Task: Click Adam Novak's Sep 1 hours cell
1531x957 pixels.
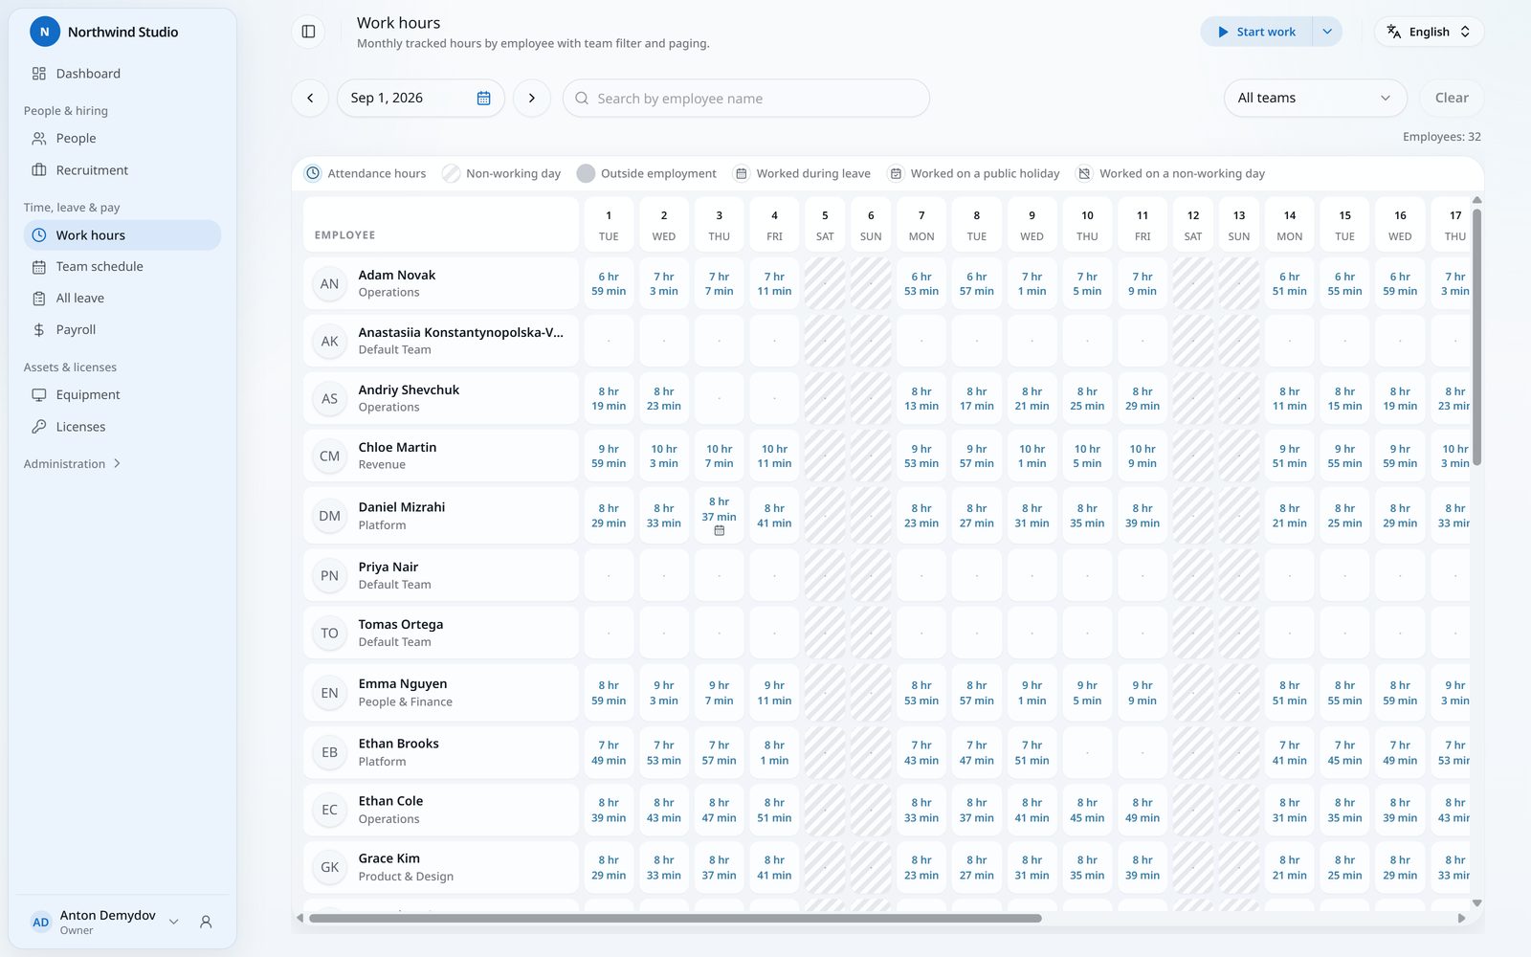Action: [x=609, y=284]
